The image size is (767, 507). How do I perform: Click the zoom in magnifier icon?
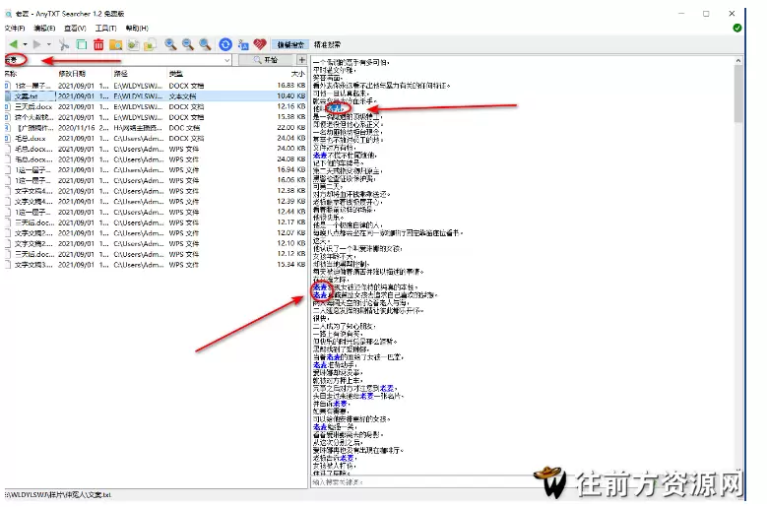tap(170, 44)
